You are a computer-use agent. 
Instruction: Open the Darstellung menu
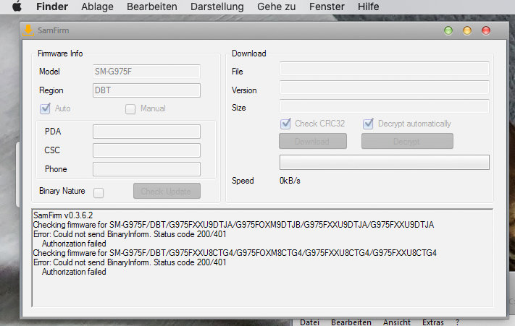pos(217,7)
